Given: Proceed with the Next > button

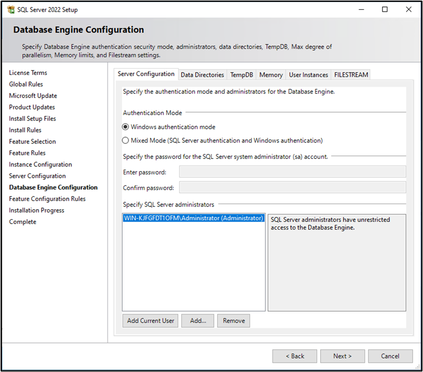Looking at the screenshot, I should 342,356.
